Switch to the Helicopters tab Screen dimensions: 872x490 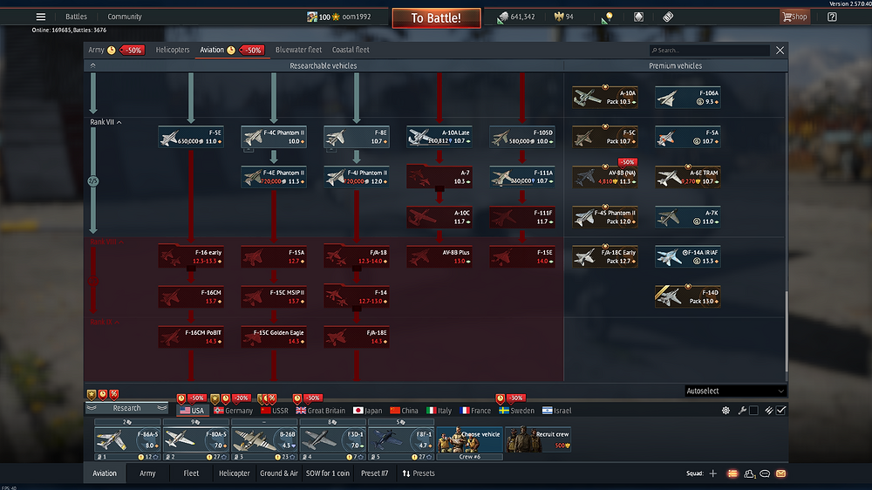173,50
